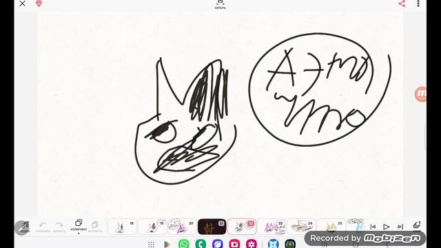Open the green Phone app
The image size is (441, 248).
tap(201, 243)
